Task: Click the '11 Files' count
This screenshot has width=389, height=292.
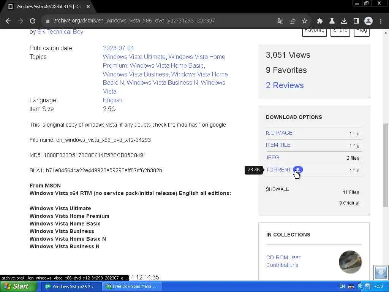Action: click(x=351, y=192)
